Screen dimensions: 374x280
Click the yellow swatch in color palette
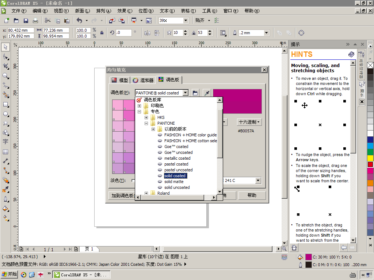(x=370, y=158)
